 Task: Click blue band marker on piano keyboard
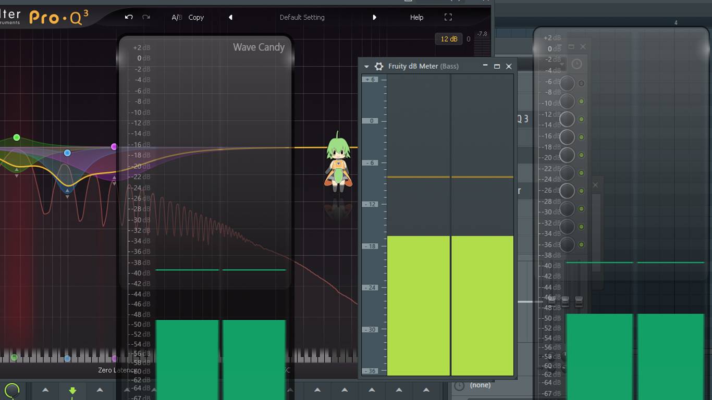point(67,358)
